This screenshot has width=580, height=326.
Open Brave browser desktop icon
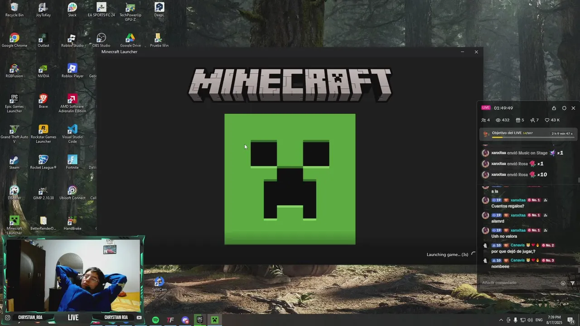point(43,101)
